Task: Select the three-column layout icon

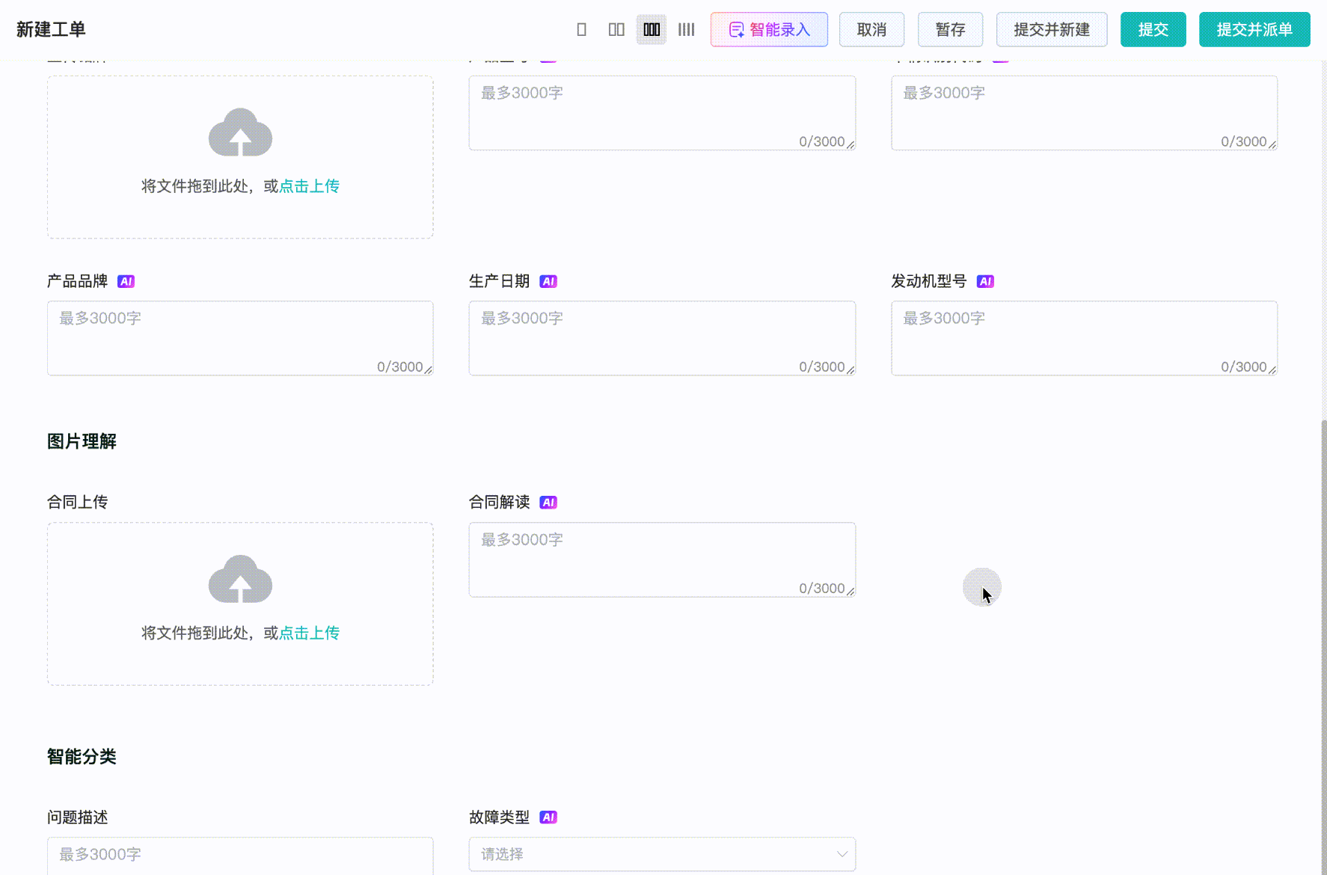Action: (652, 30)
